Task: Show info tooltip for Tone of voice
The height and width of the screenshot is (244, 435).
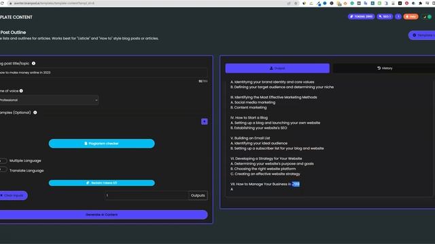Action: click(x=21, y=91)
